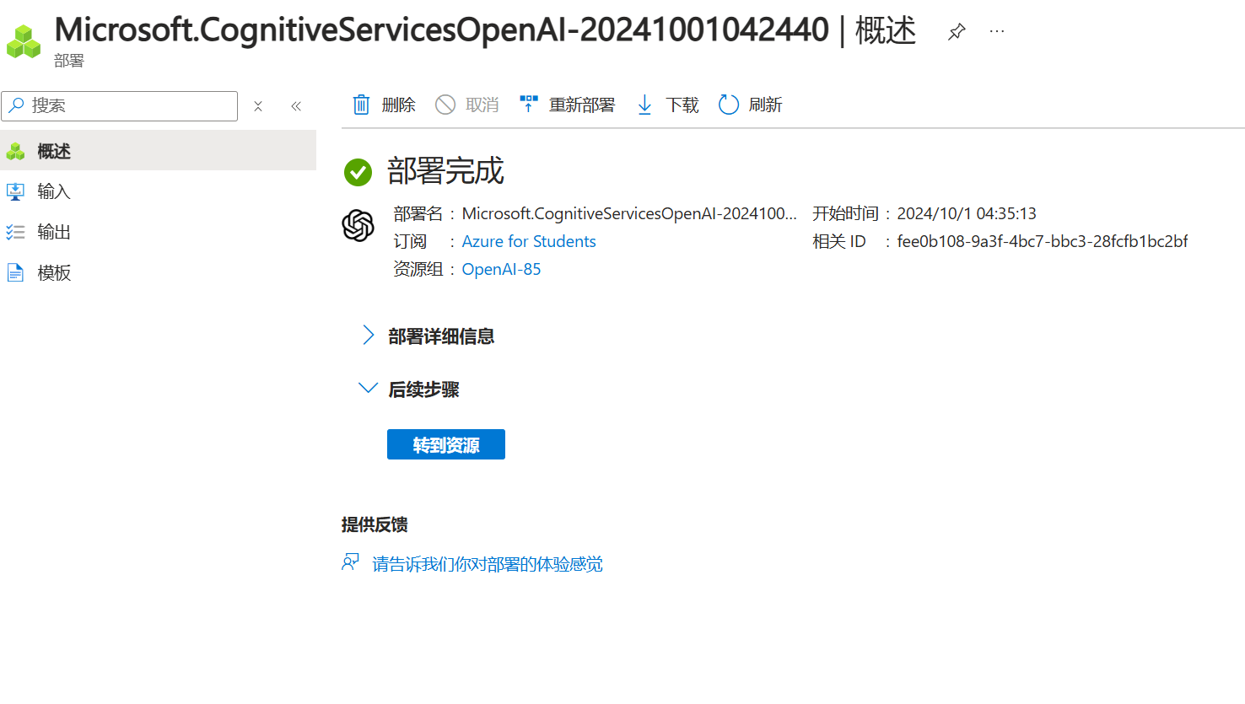Collapse the sidebar with the double chevron
The width and height of the screenshot is (1245, 704).
click(x=296, y=106)
